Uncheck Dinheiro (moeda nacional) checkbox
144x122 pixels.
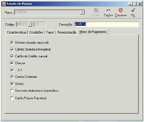click(x=12, y=43)
